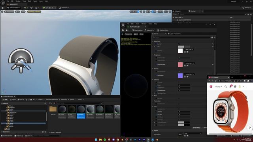Select the highlighted blue material asset thumbnail
Image resolution: width=253 pixels, height=142 pixels.
81,112
